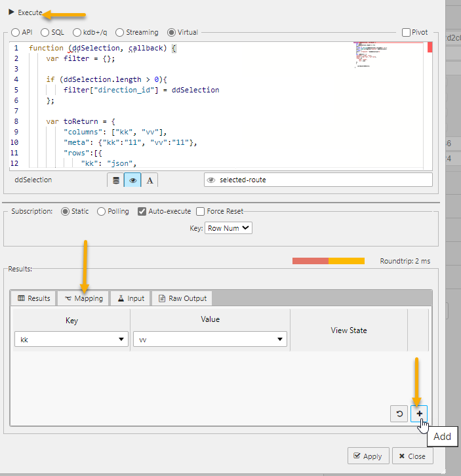
Task: Click the selected-route input field
Action: (x=318, y=180)
